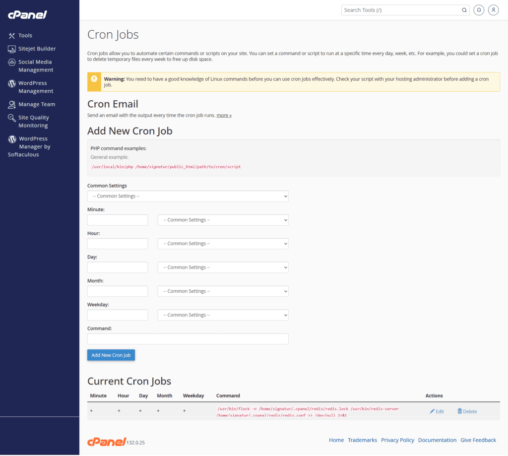Edit the existing redis-server cron job
Image resolution: width=508 pixels, height=456 pixels.
437,411
